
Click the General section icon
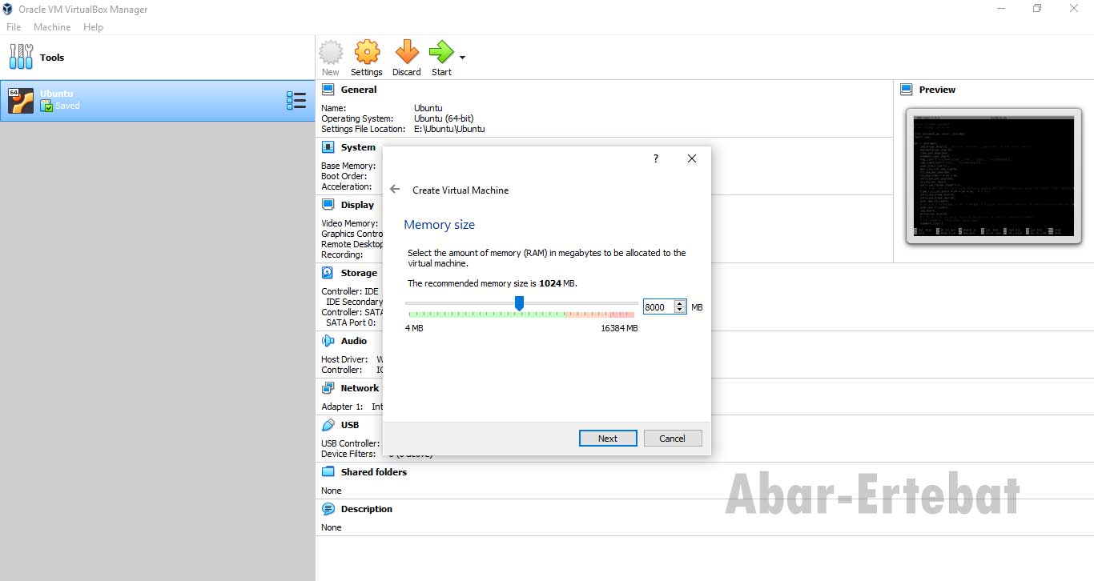tap(328, 90)
